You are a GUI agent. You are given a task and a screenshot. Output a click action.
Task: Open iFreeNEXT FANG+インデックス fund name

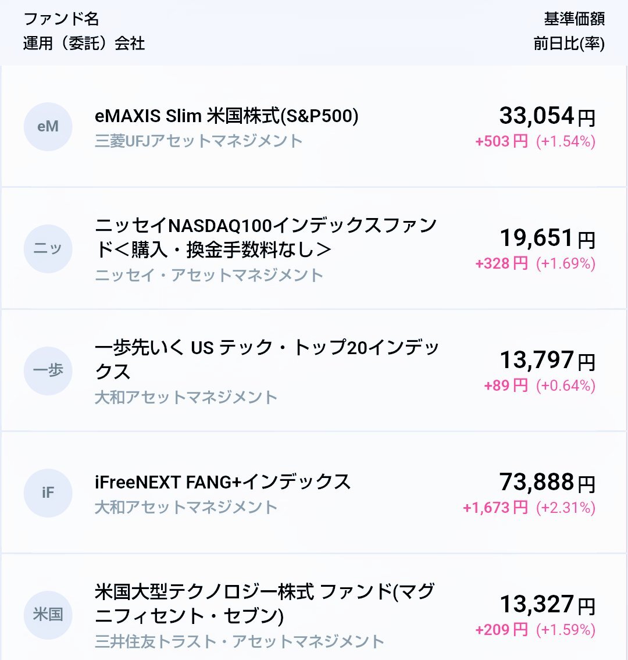(223, 482)
